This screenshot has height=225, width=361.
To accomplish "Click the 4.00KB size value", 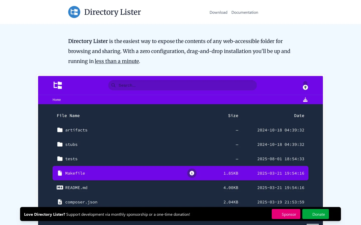I will 231,187.
